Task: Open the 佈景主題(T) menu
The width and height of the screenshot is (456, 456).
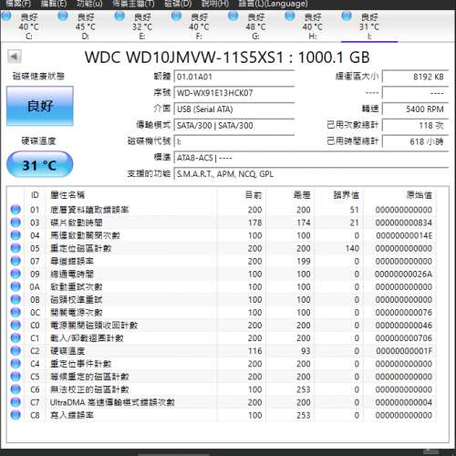Action: 133,4
